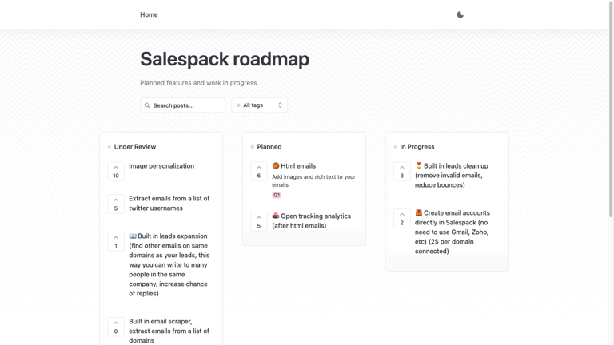Open Image personalization post
614x345 pixels.
coord(161,166)
